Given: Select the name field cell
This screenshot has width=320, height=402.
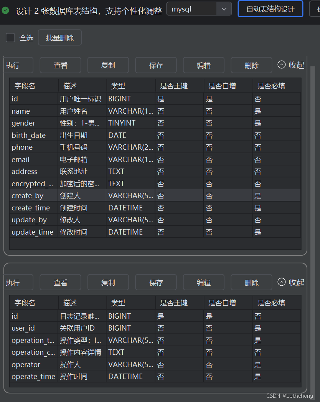Looking at the screenshot, I should click(x=34, y=111).
